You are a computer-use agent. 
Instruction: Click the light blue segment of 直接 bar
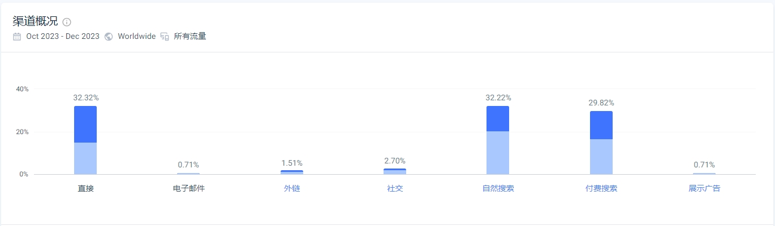click(x=85, y=158)
